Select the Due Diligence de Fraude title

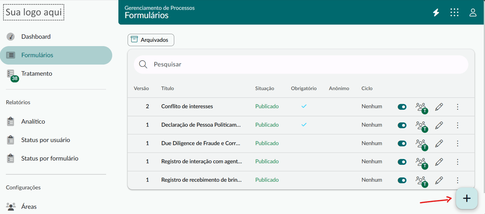click(201, 143)
